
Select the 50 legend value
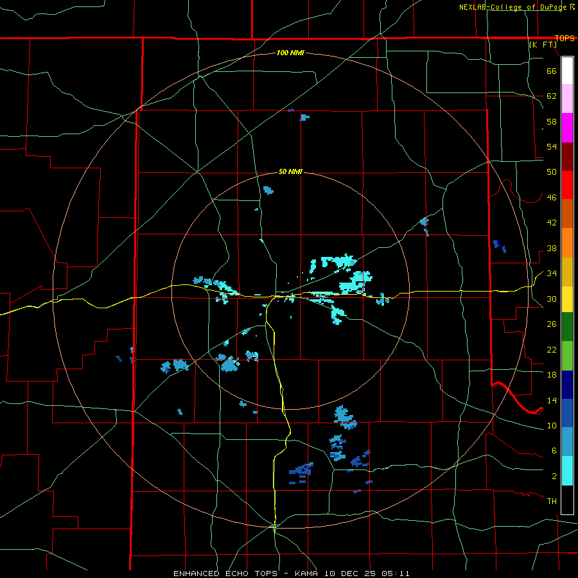click(552, 171)
